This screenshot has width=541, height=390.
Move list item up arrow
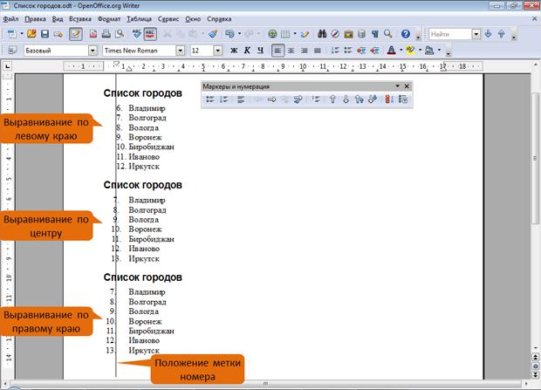(x=332, y=99)
